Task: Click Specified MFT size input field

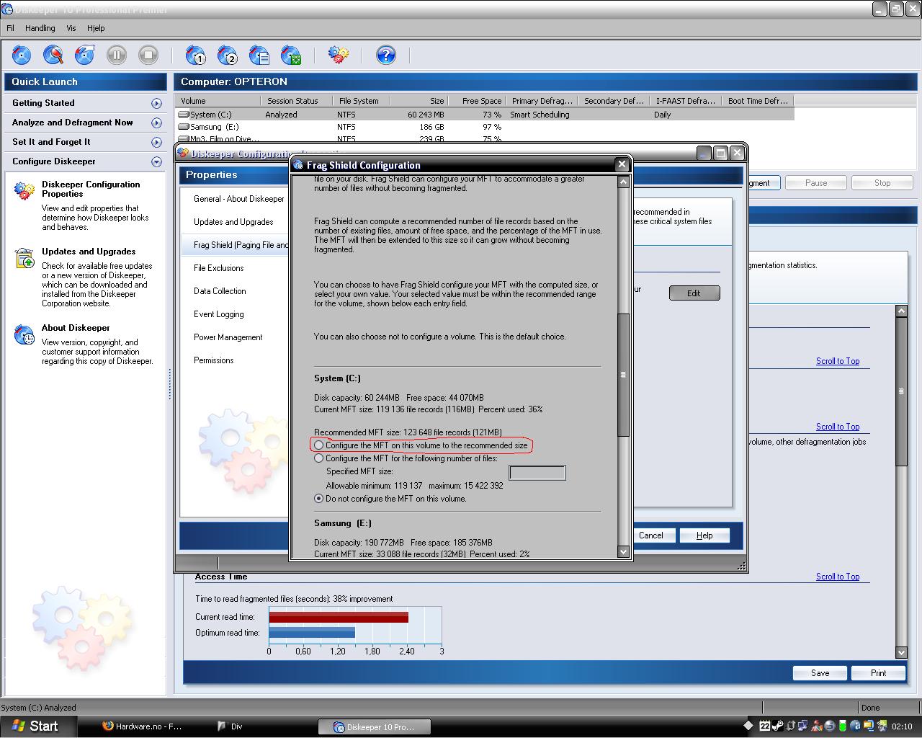Action: (x=537, y=472)
